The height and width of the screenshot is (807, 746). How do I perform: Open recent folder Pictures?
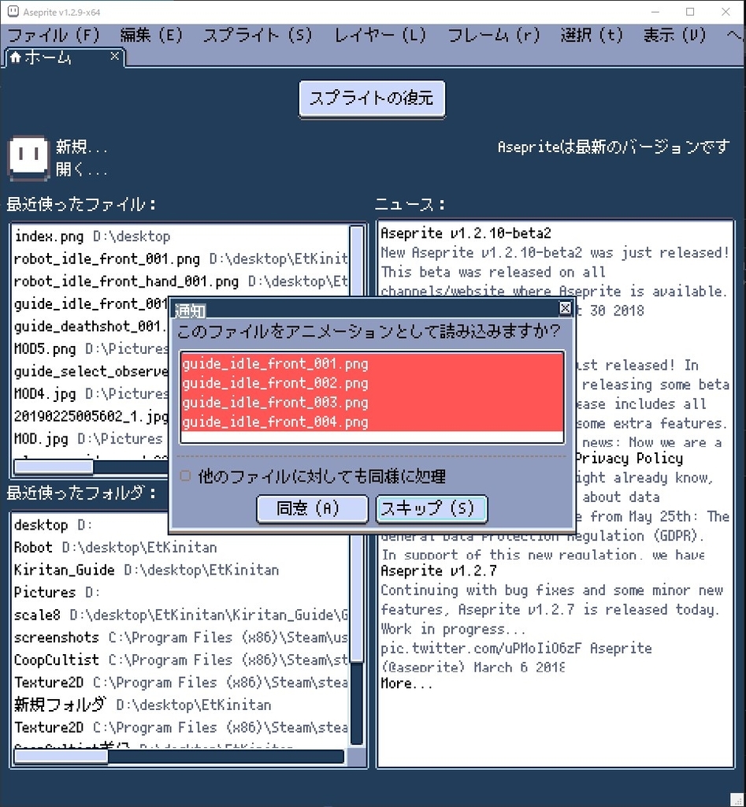[x=180, y=593]
